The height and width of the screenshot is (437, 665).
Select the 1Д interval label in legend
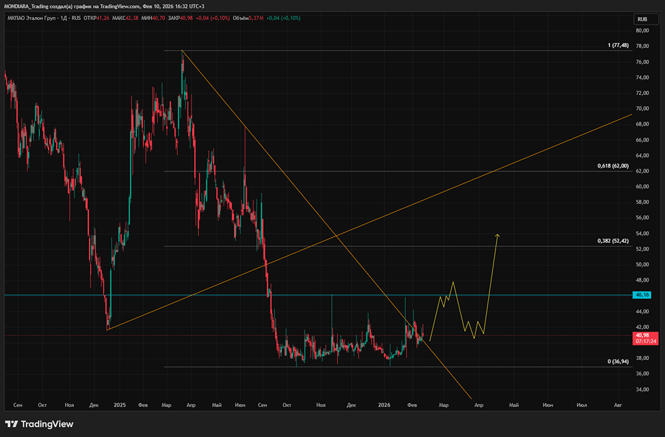(64, 18)
